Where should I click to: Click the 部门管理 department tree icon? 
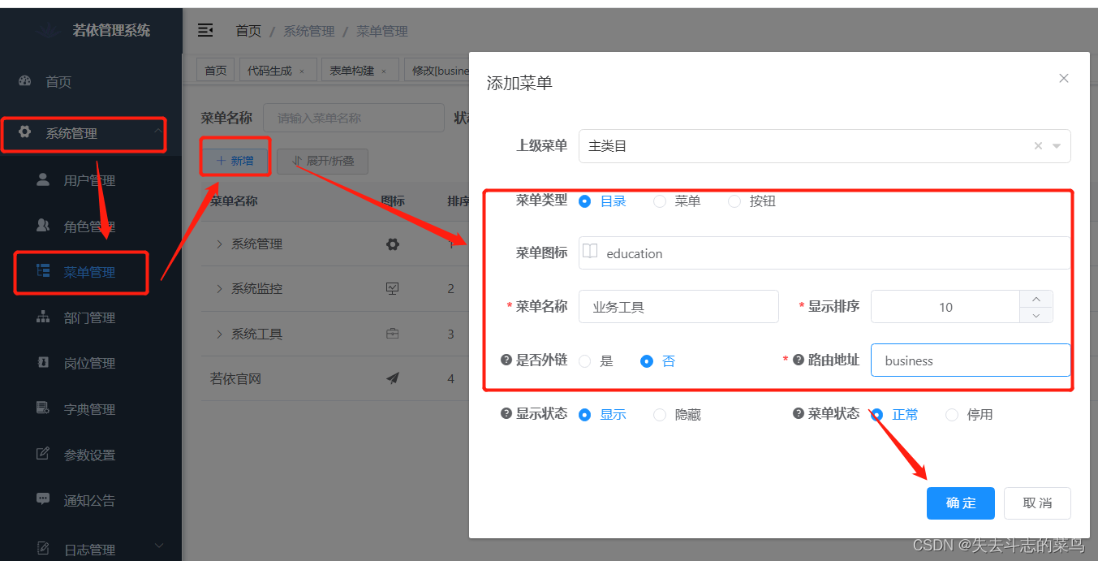44,317
